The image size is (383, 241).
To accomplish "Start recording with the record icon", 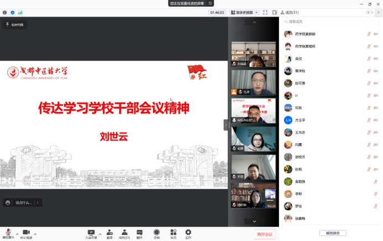I will point(156,234).
